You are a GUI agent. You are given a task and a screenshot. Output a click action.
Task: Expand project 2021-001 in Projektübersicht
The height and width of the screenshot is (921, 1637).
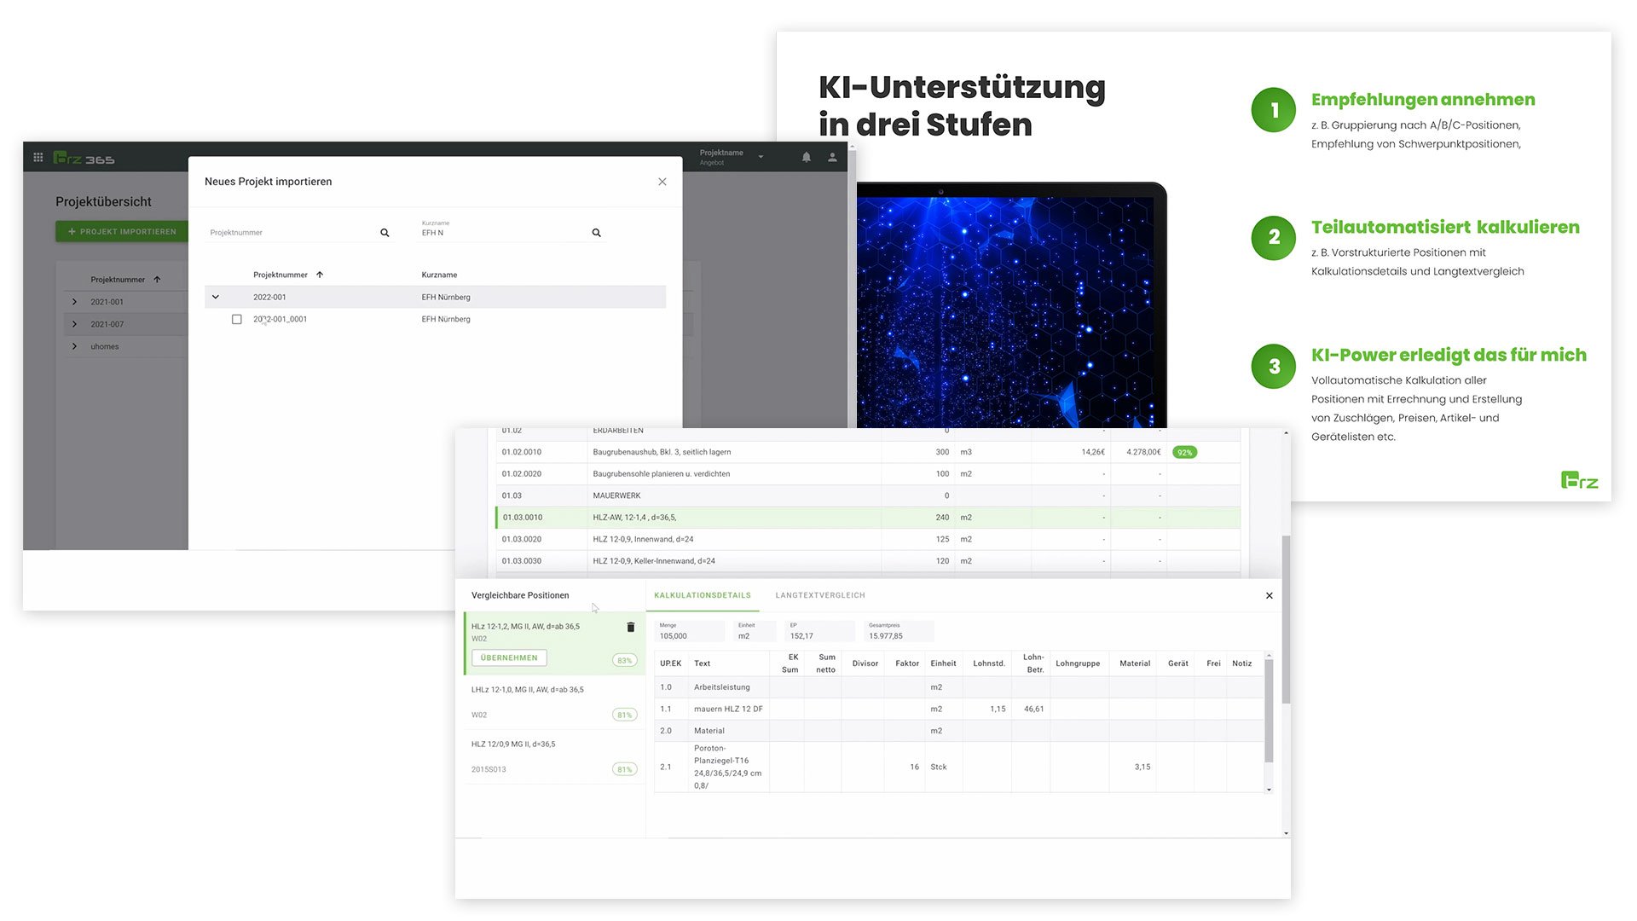point(75,302)
